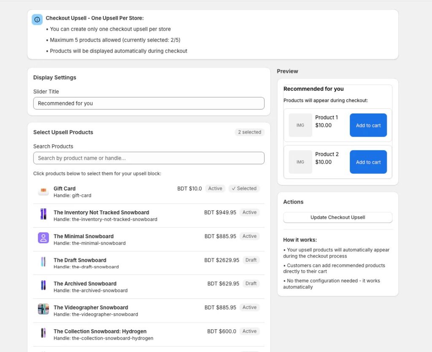
Task: Focus the Slider Title input field
Action: pos(148,103)
